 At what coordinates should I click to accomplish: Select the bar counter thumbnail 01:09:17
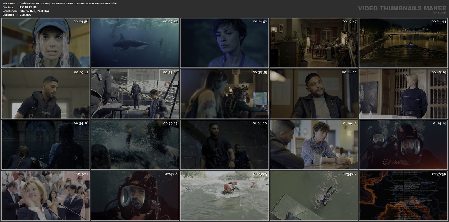(314, 145)
